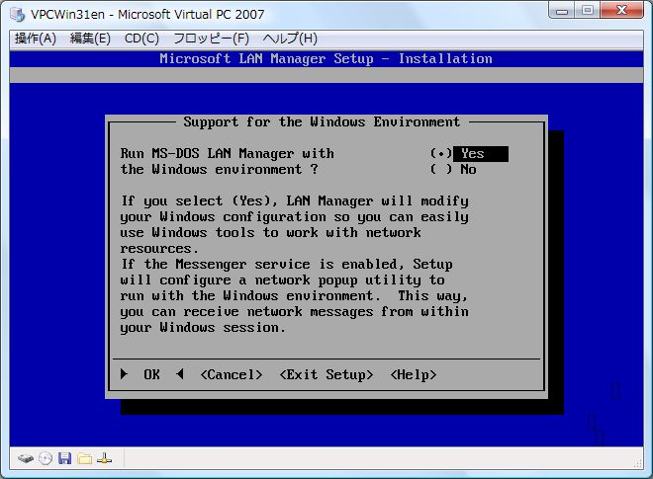
Task: Open the CD(C) menu
Action: [141, 39]
